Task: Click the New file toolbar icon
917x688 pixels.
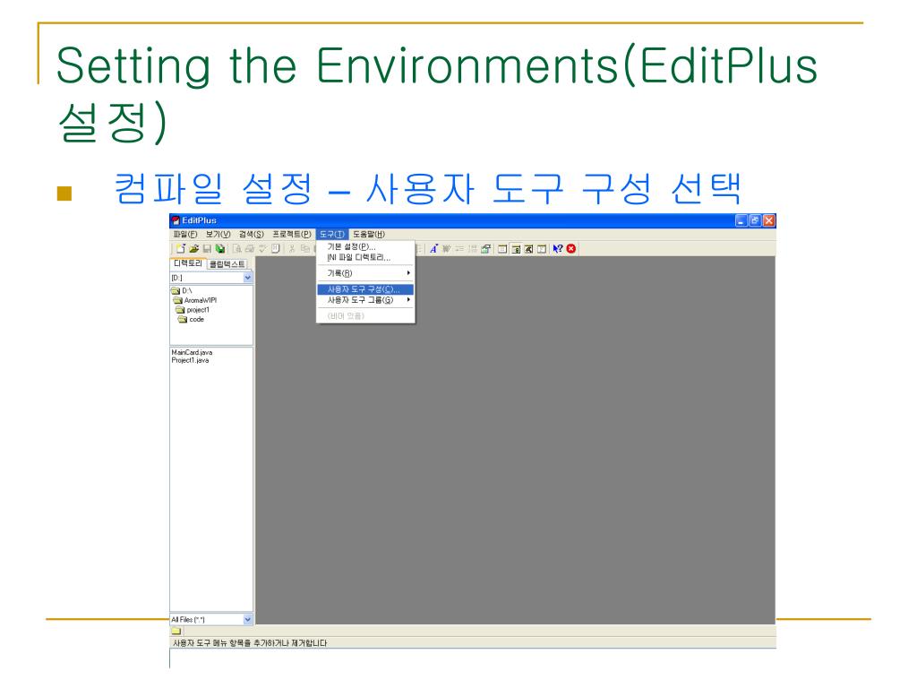Action: click(180, 249)
